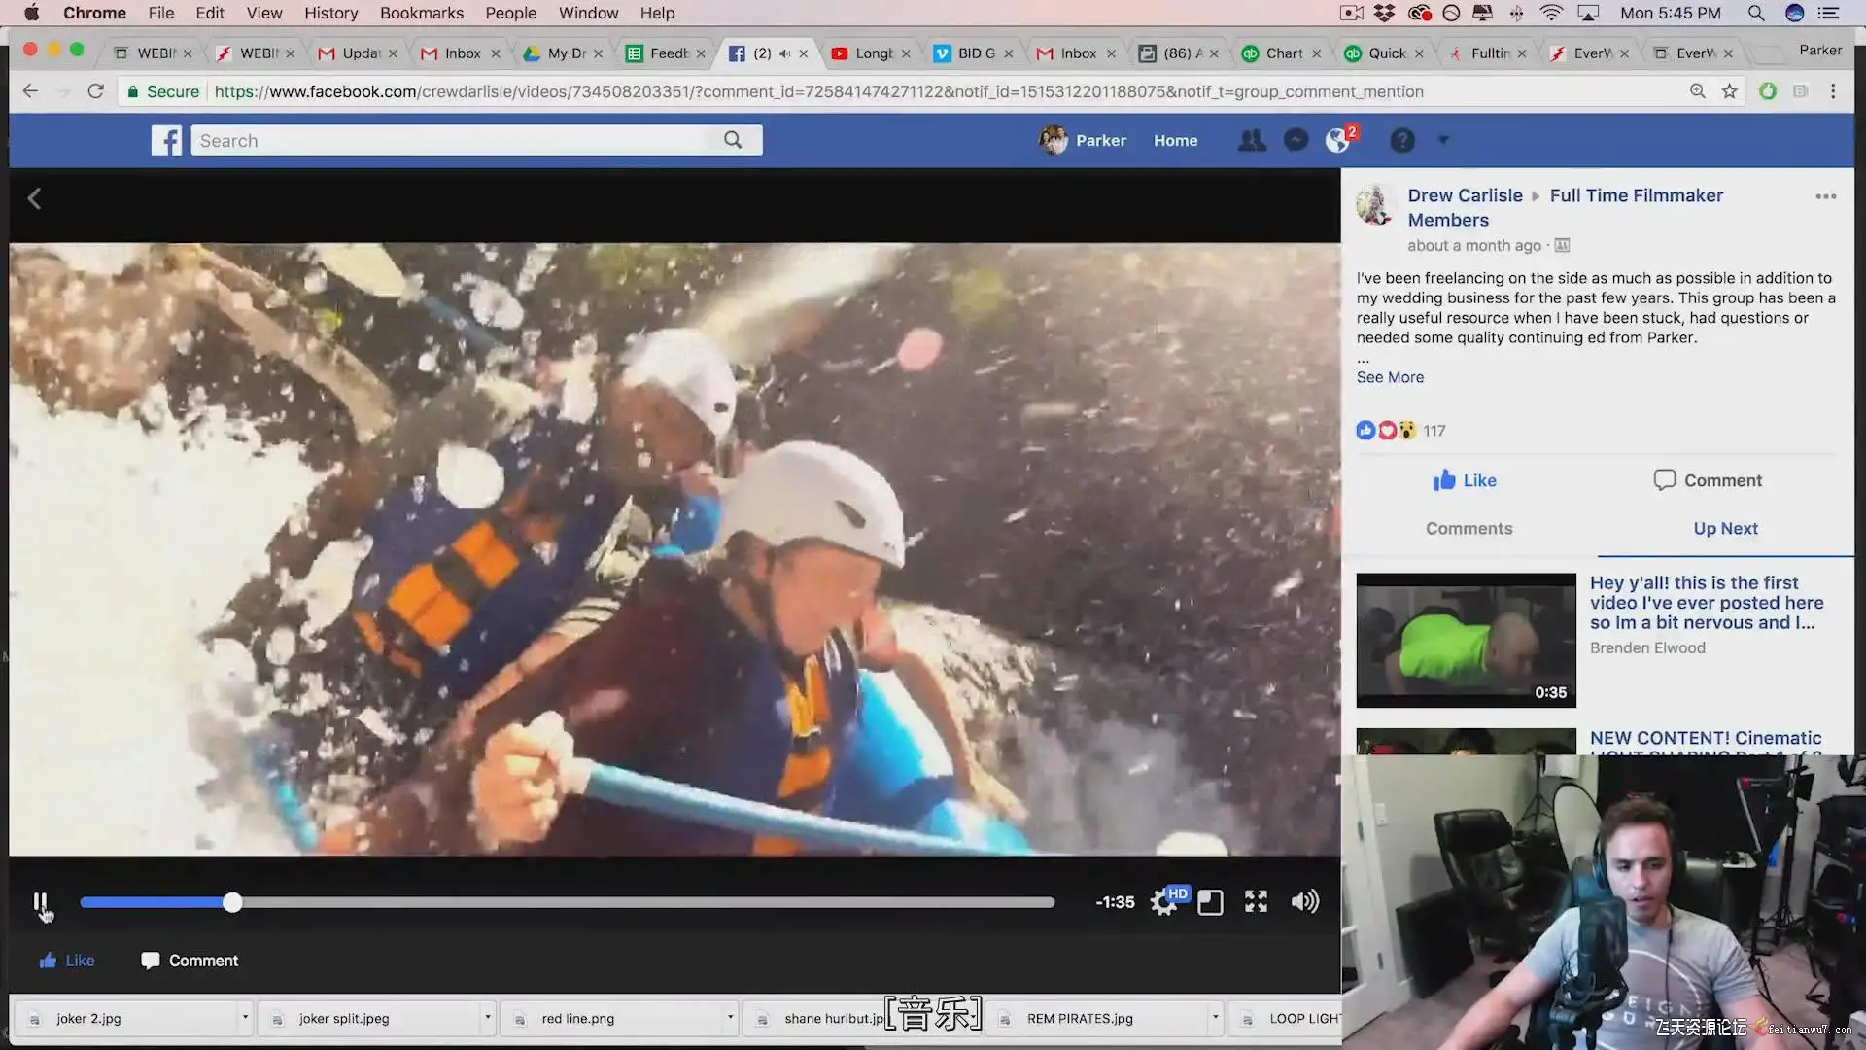This screenshot has height=1050, width=1866.
Task: Toggle Like on Drew Carlisle's post
Action: pyautogui.click(x=1465, y=480)
